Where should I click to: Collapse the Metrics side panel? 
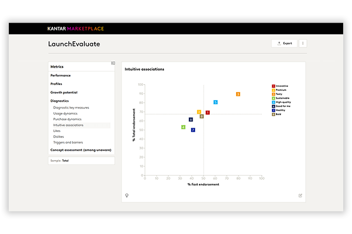[x=113, y=63]
